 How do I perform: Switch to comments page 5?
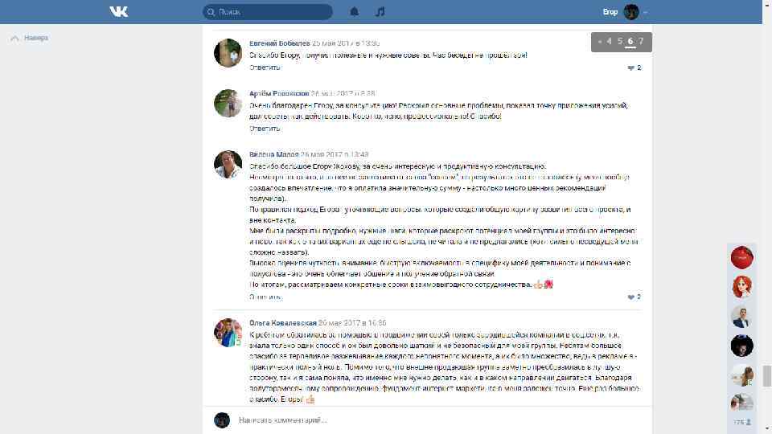pos(620,41)
